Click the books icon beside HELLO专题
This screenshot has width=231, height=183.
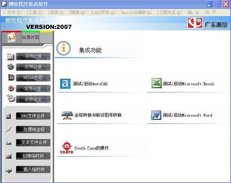click(11, 77)
